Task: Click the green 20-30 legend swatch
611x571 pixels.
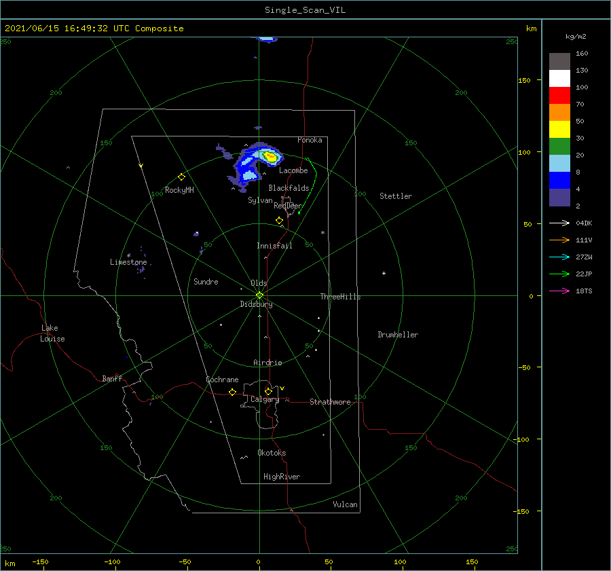Action: click(x=559, y=146)
